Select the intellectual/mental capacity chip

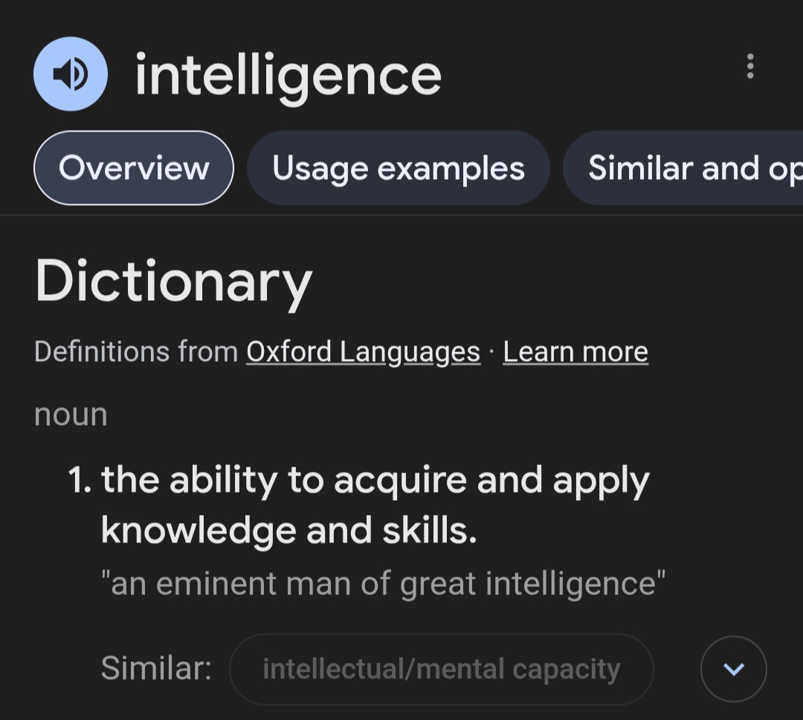[442, 669]
